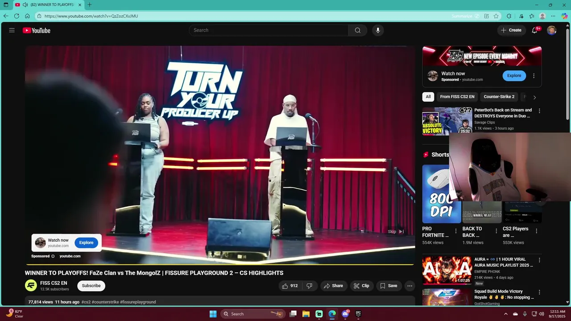Open a new browser tab
The image size is (571, 321).
(x=90, y=5)
